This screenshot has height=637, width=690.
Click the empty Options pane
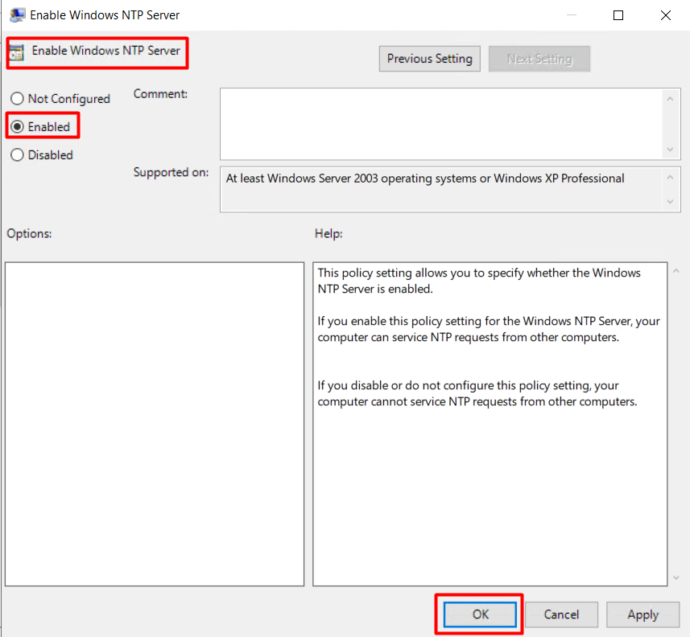pyautogui.click(x=155, y=424)
